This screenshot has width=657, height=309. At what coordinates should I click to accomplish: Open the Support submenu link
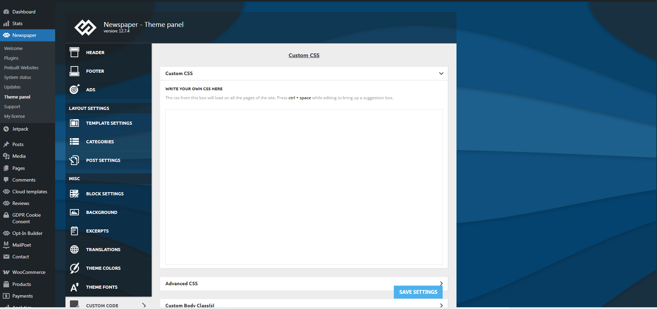(12, 107)
